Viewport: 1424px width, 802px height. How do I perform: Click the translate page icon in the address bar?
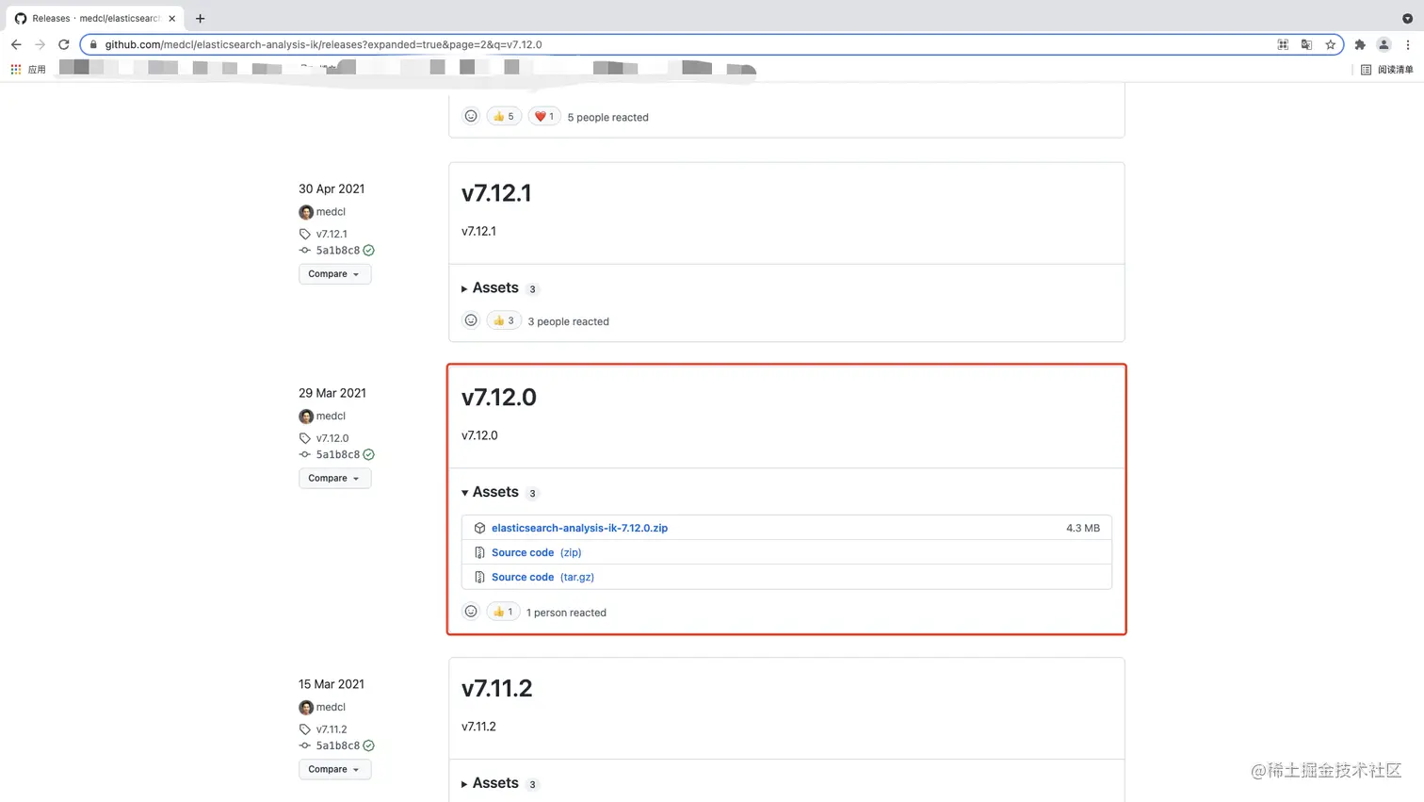1306,44
